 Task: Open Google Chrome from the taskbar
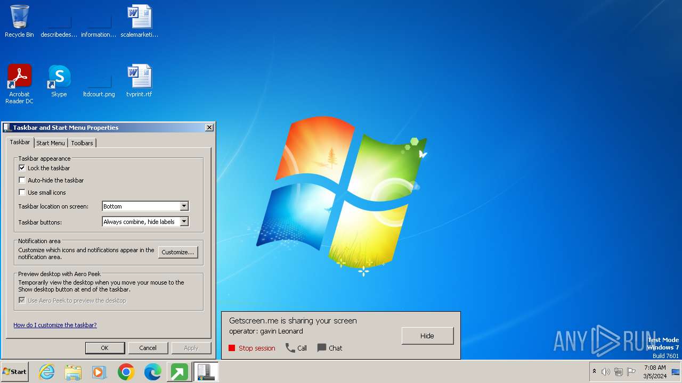click(x=126, y=372)
